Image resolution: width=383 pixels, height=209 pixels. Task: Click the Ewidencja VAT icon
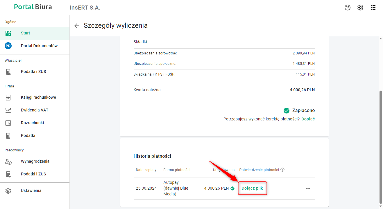tap(8, 110)
